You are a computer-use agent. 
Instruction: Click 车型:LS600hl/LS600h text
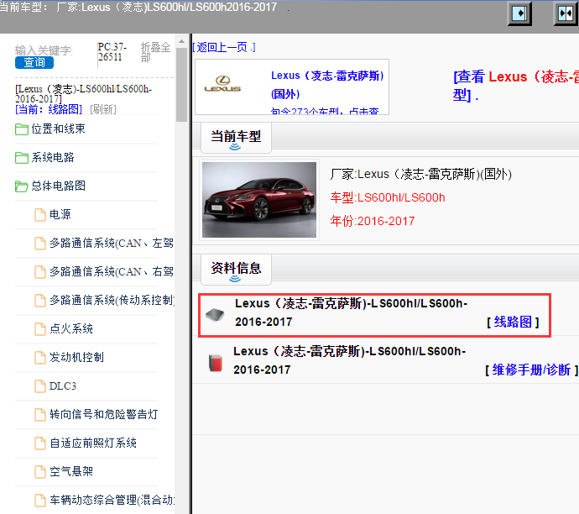tap(388, 197)
